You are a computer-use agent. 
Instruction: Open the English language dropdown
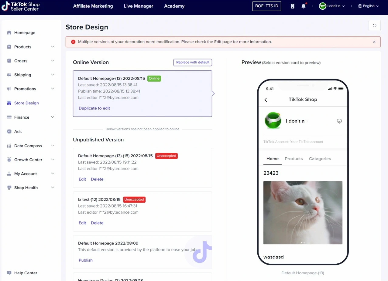pos(369,6)
